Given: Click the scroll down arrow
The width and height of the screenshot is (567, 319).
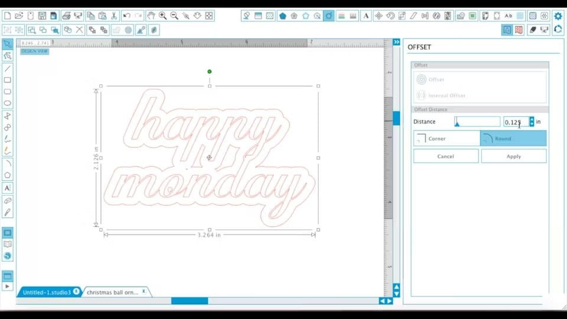Looking at the screenshot, I should (x=397, y=294).
